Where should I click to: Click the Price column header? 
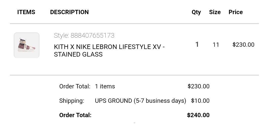236,12
